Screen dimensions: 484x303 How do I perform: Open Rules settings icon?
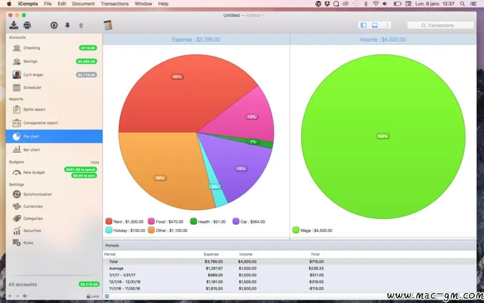[x=17, y=243]
